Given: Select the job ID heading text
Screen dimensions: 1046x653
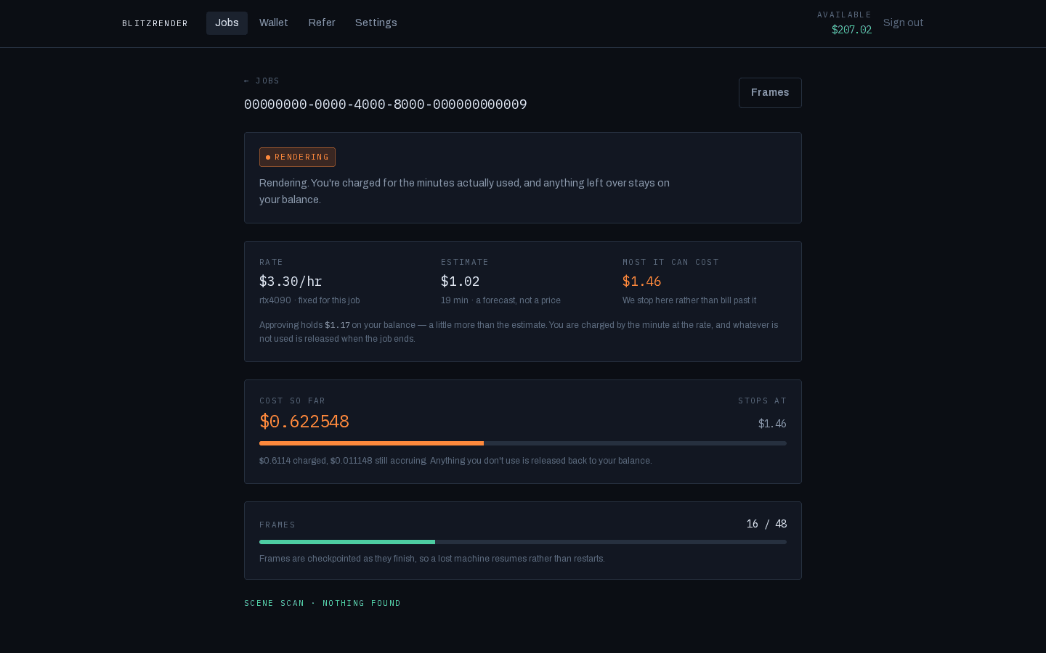Looking at the screenshot, I should pyautogui.click(x=386, y=104).
